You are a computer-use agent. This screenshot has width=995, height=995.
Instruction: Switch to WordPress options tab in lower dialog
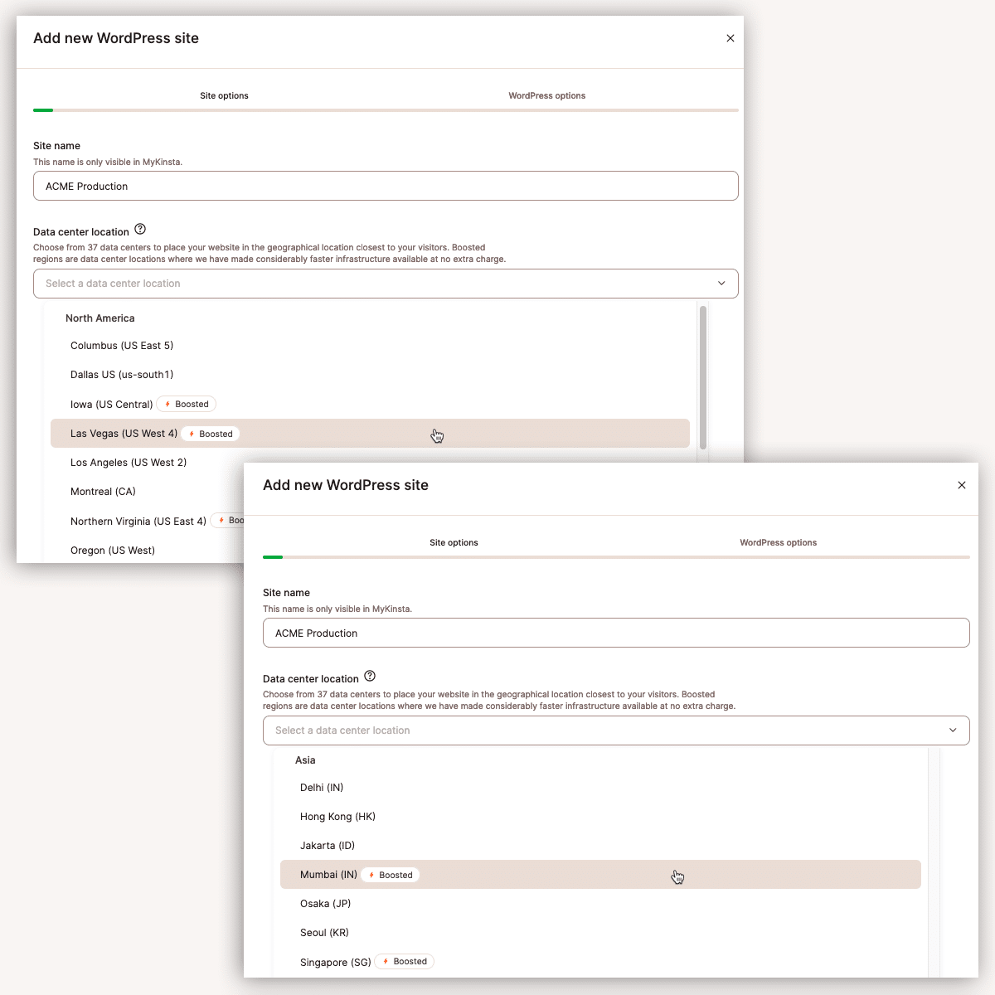(779, 543)
